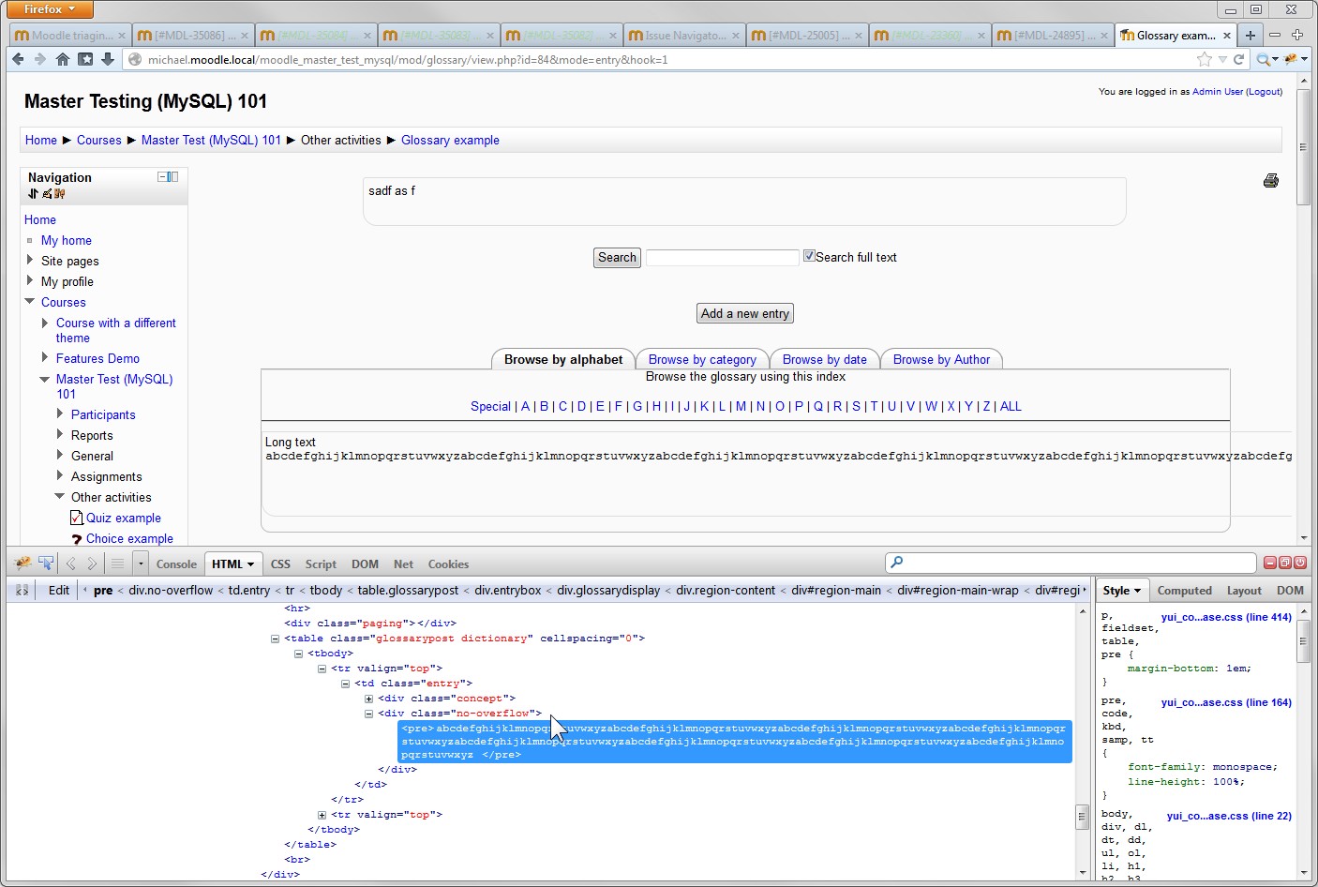Screen dimensions: 1318x887
Task: Click the Firebug icon in browser toolbar
Action: 1292,59
